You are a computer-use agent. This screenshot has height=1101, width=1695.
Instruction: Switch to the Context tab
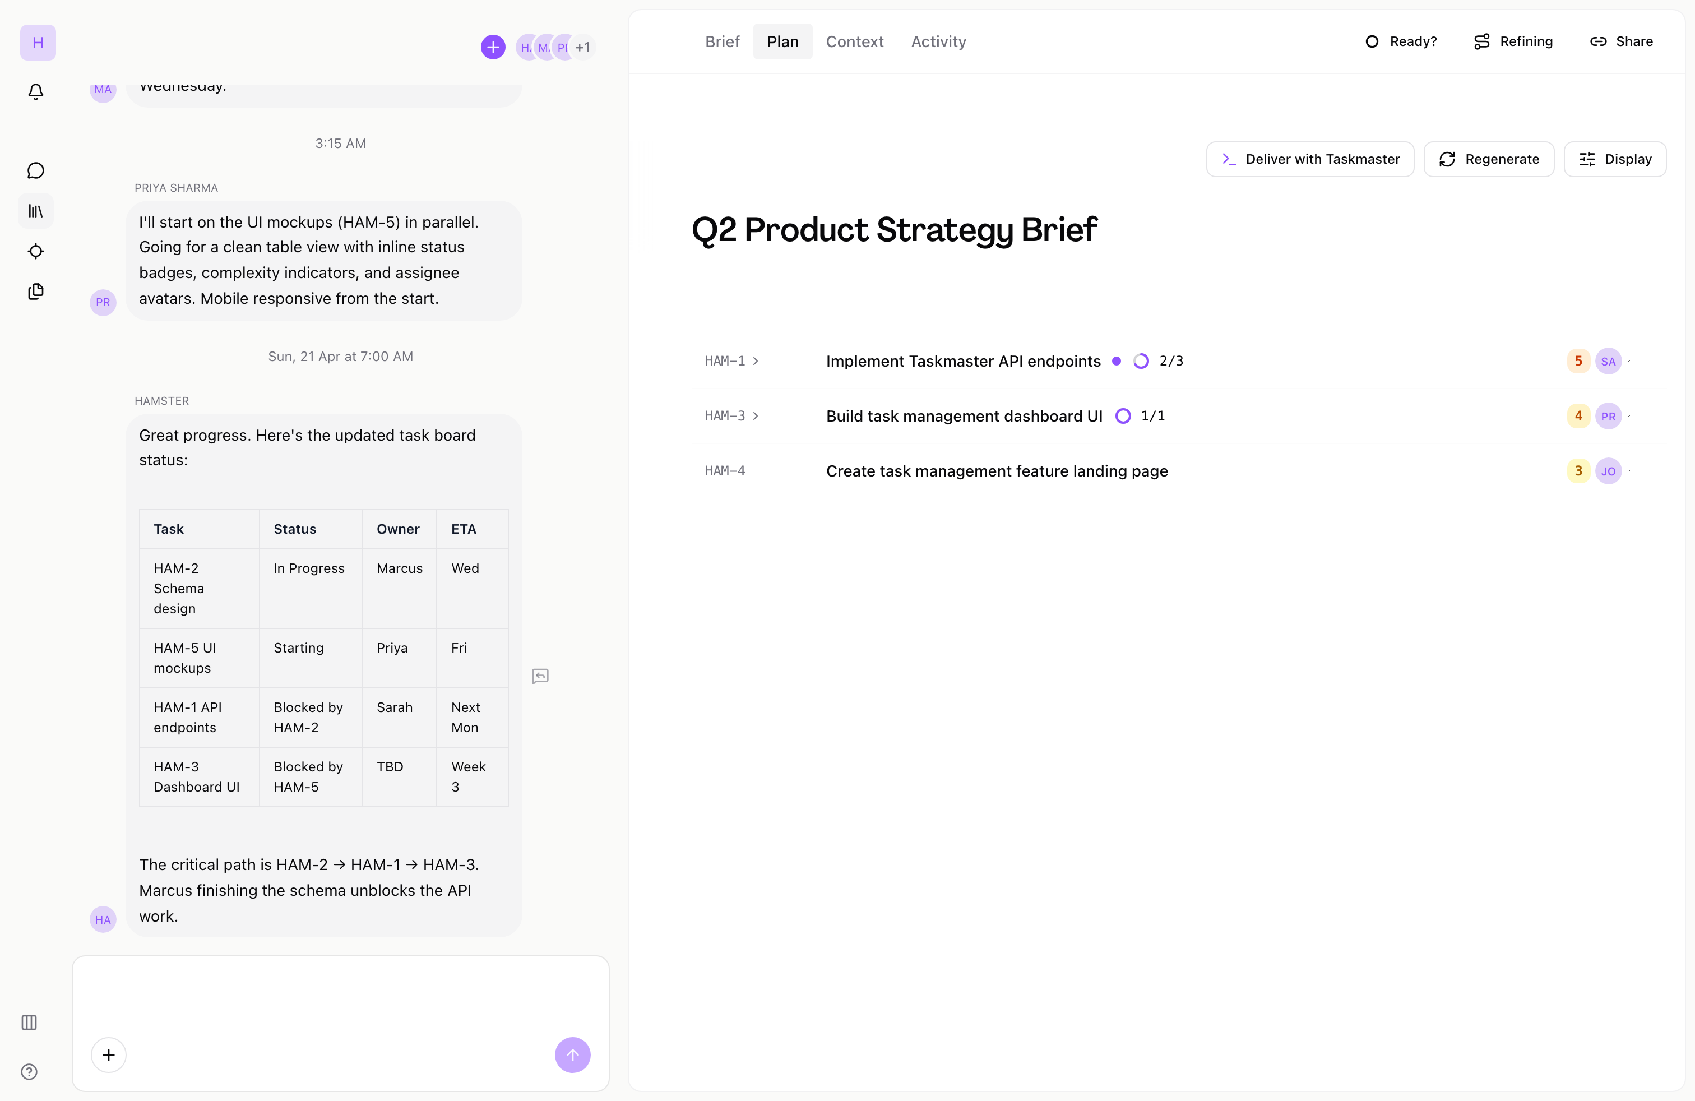click(855, 41)
